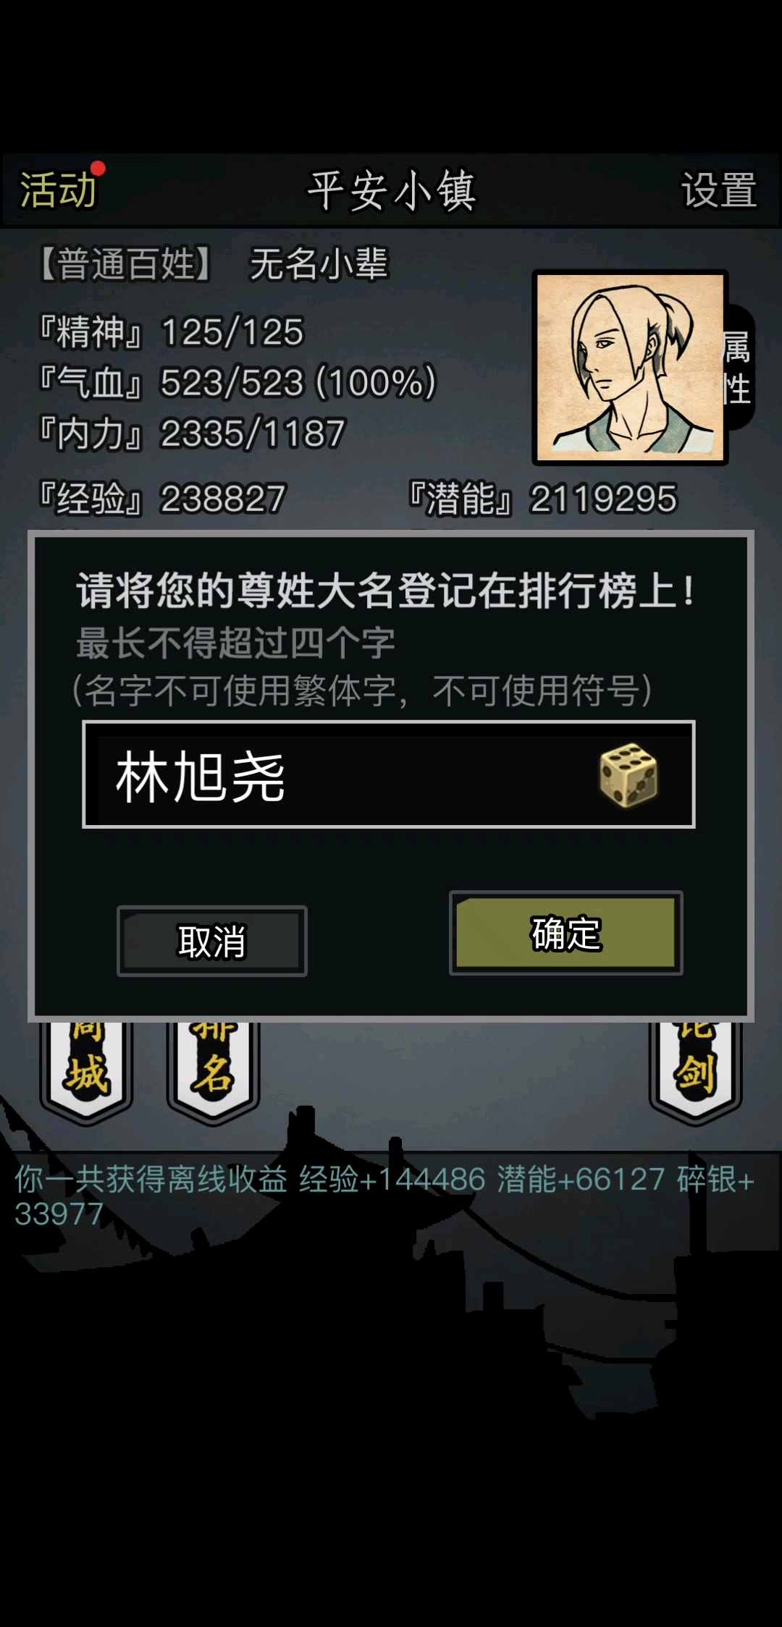Open the 活动 events menu
Image resolution: width=782 pixels, height=1627 pixels.
(58, 190)
